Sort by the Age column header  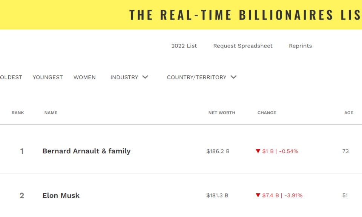pyautogui.click(x=349, y=113)
